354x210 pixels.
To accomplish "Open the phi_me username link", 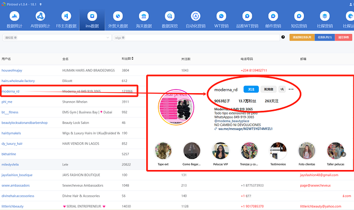I will [x=7, y=102].
